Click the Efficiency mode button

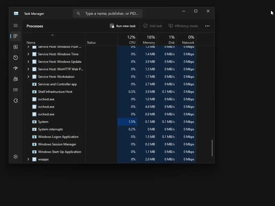(x=183, y=26)
